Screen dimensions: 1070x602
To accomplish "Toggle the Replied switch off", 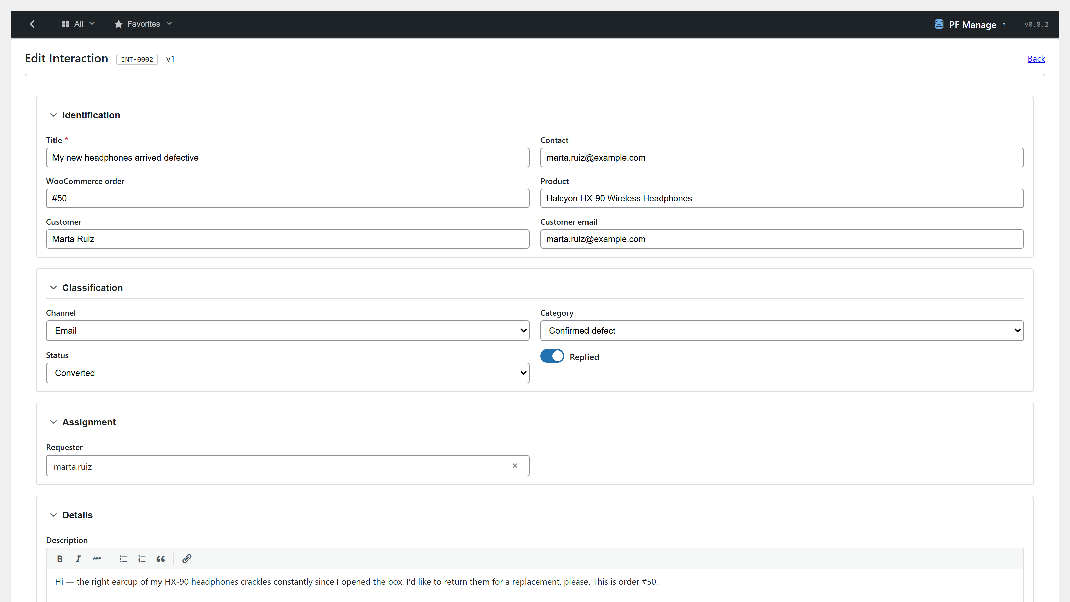I will pos(552,356).
